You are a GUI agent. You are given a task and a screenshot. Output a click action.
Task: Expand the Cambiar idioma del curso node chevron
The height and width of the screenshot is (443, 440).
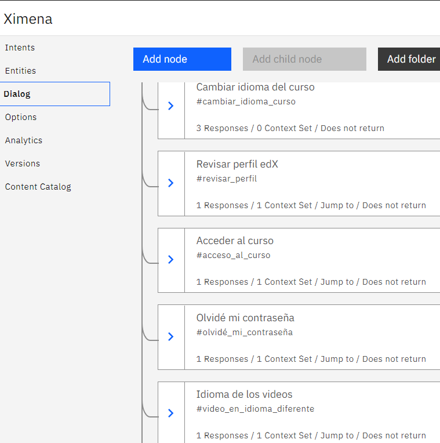pos(171,106)
